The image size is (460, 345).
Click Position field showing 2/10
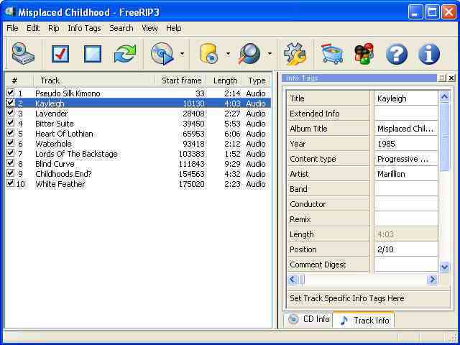tap(406, 249)
